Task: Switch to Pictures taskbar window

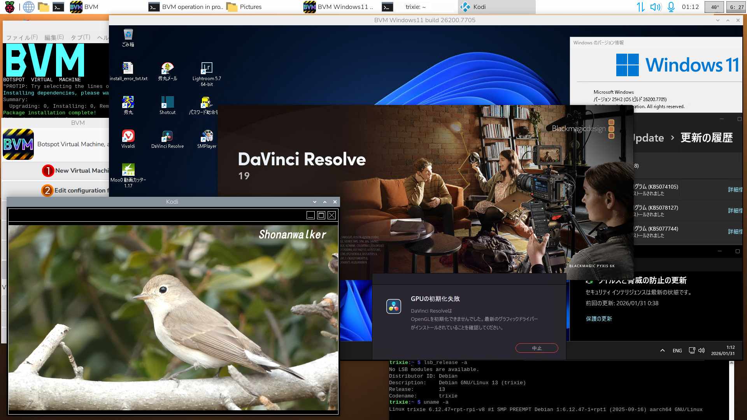Action: tap(245, 7)
